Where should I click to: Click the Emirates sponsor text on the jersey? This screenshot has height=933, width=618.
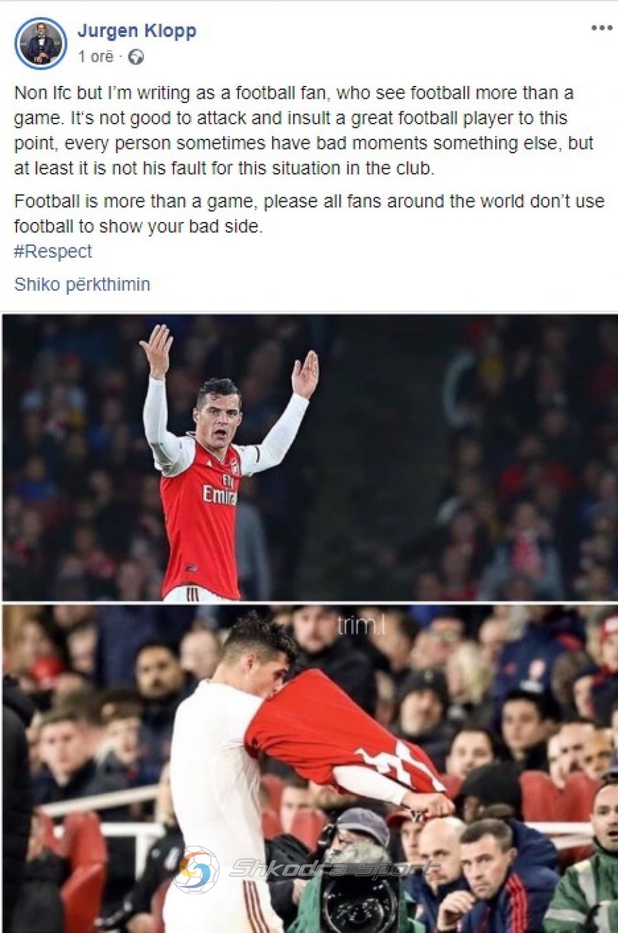pyautogui.click(x=220, y=490)
